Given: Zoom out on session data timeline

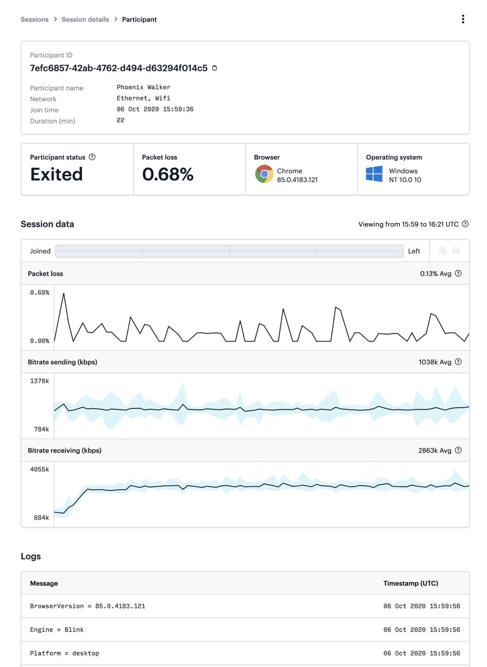Looking at the screenshot, I should 456,250.
